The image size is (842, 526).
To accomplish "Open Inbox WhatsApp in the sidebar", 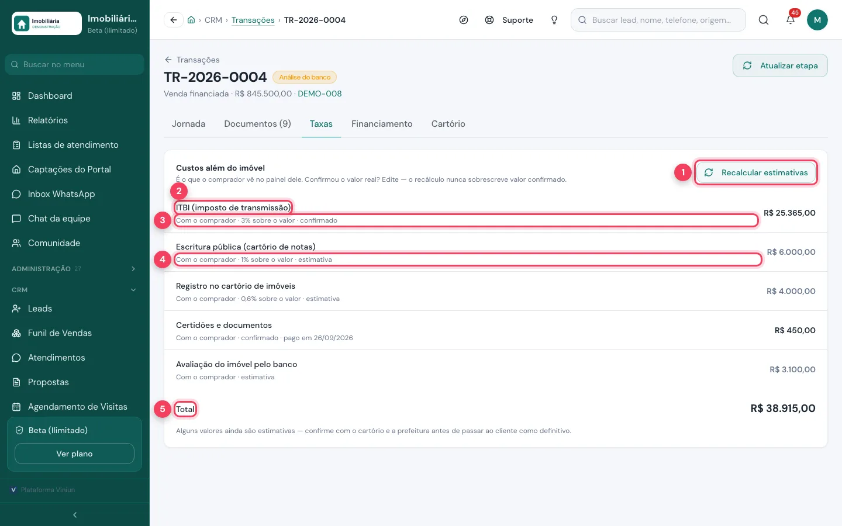I will (x=75, y=194).
